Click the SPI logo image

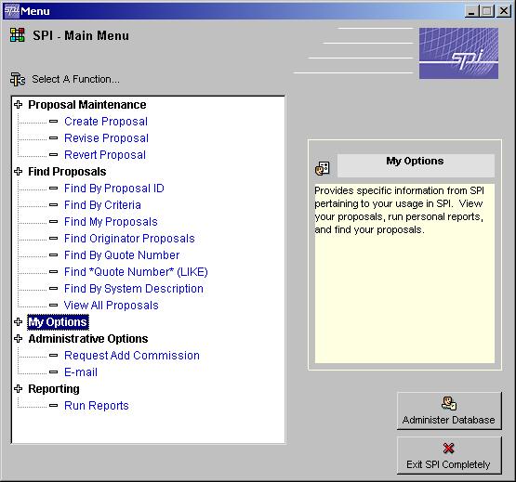coord(458,53)
